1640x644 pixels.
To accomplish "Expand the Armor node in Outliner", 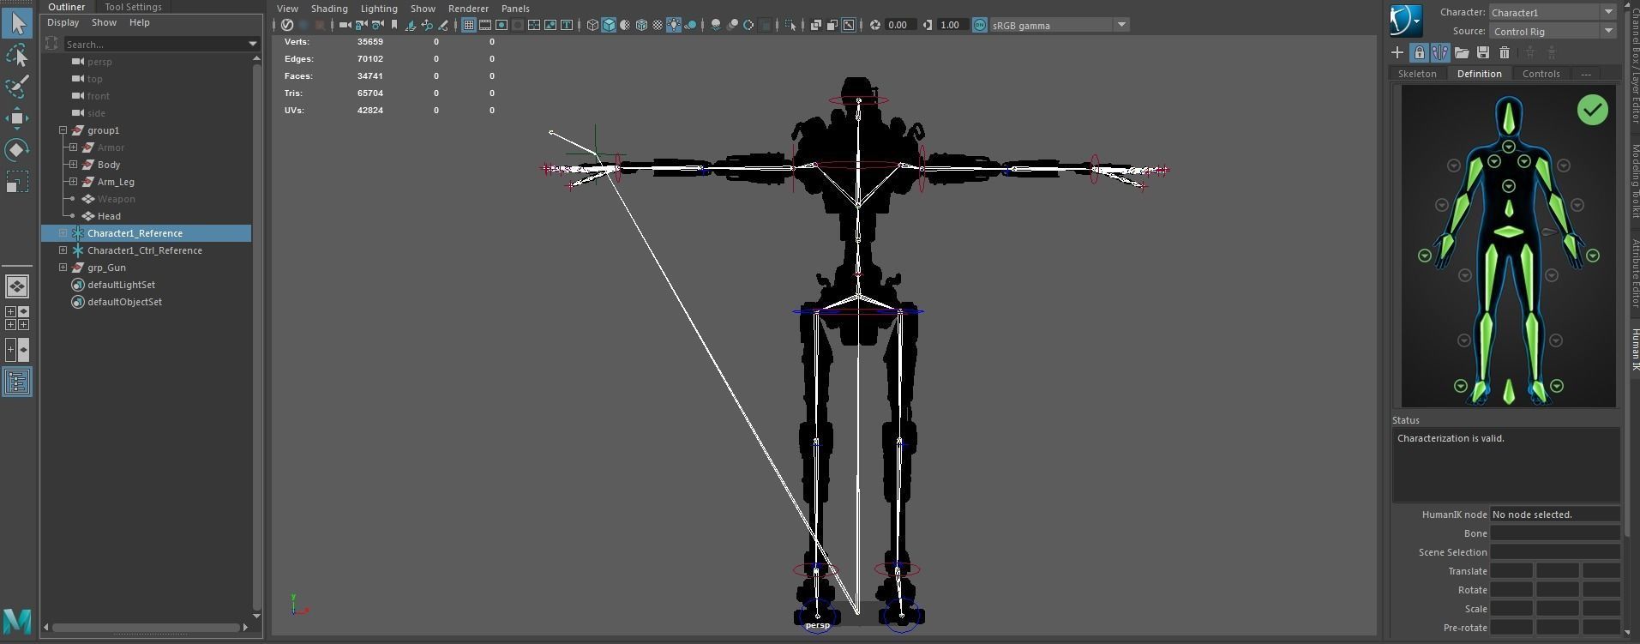I will coord(74,147).
